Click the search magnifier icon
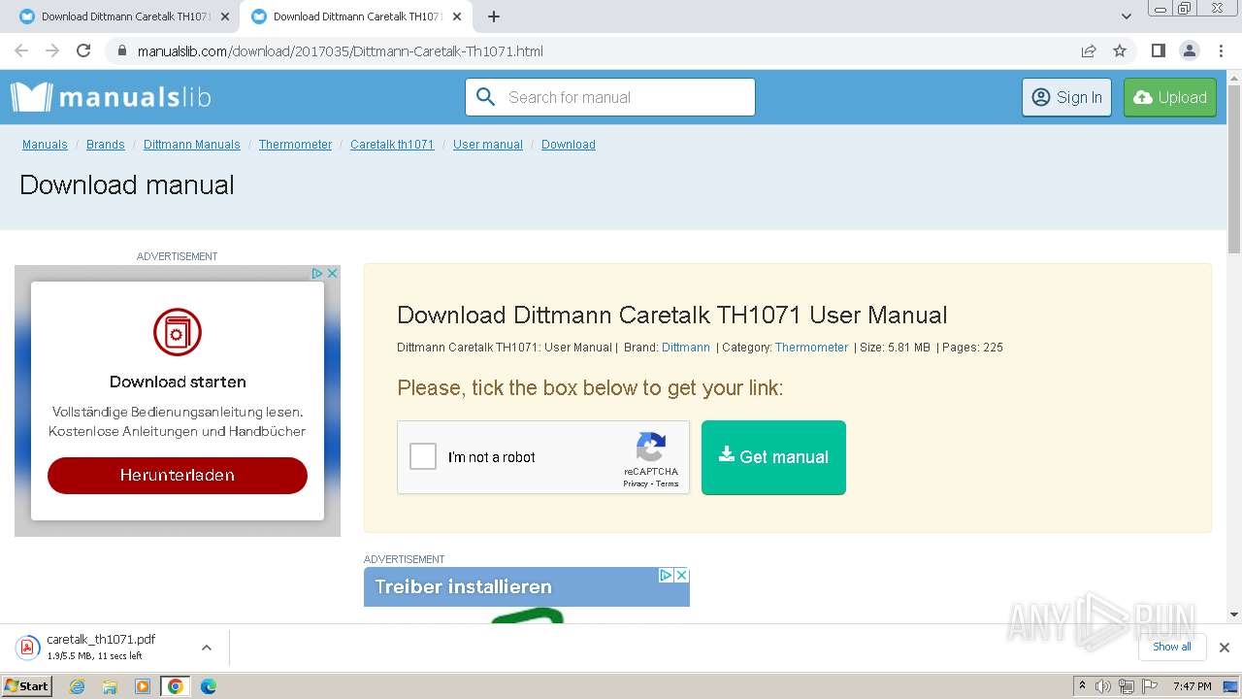Image resolution: width=1242 pixels, height=699 pixels. pyautogui.click(x=486, y=97)
